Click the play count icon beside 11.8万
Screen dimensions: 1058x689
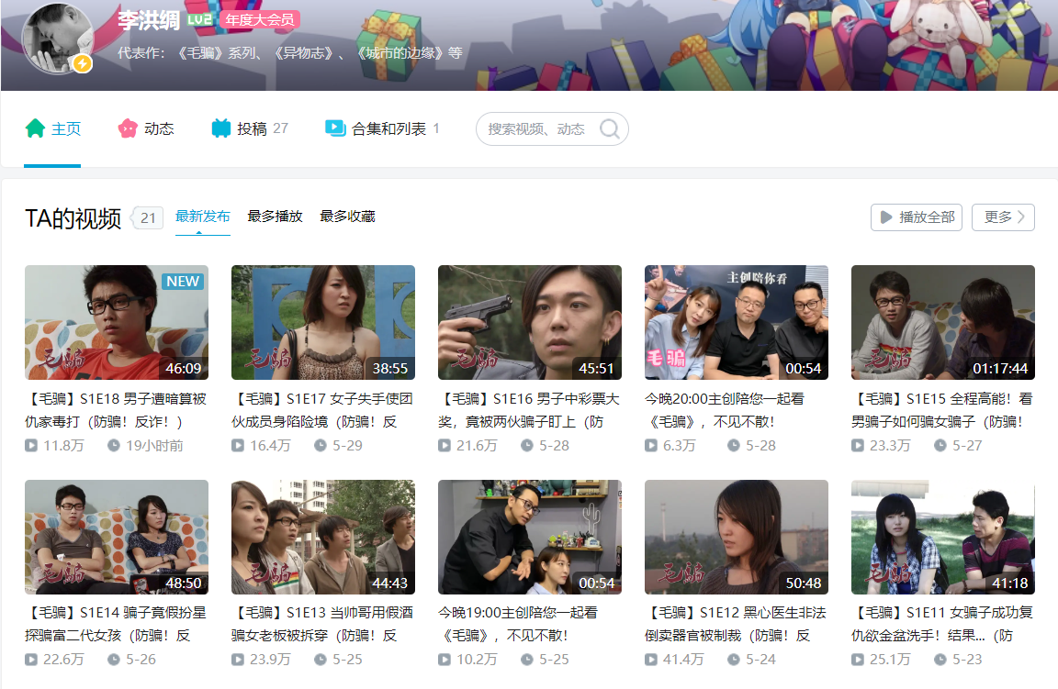(31, 446)
